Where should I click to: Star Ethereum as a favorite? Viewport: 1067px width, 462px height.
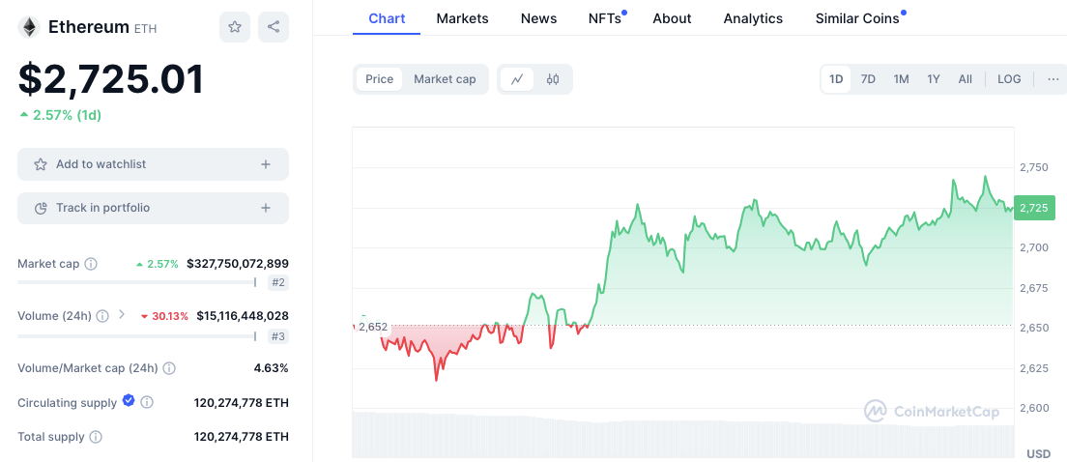point(235,27)
